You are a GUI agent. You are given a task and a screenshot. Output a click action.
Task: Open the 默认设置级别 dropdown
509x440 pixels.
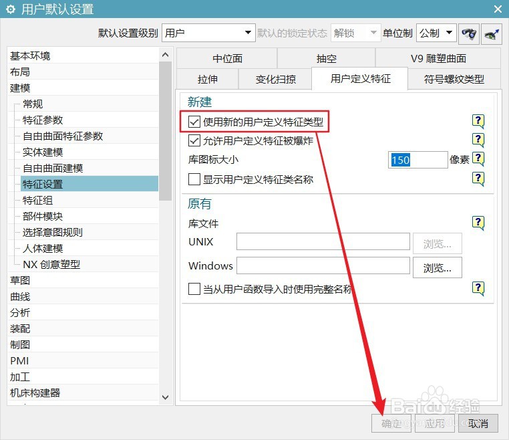coord(208,33)
